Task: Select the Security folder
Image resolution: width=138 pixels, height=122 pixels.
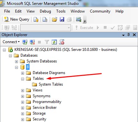Action: click(39, 119)
